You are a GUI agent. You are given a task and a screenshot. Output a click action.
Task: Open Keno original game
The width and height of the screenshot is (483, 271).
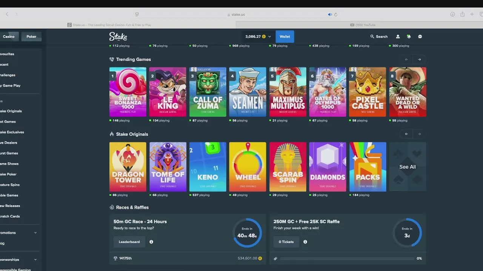208,167
